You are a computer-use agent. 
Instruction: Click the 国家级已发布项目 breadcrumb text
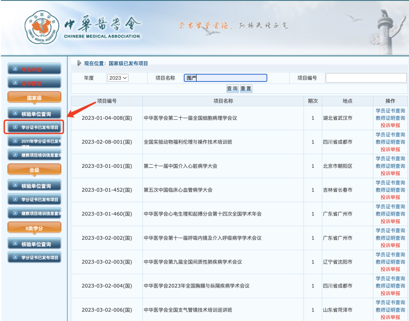[x=128, y=63]
